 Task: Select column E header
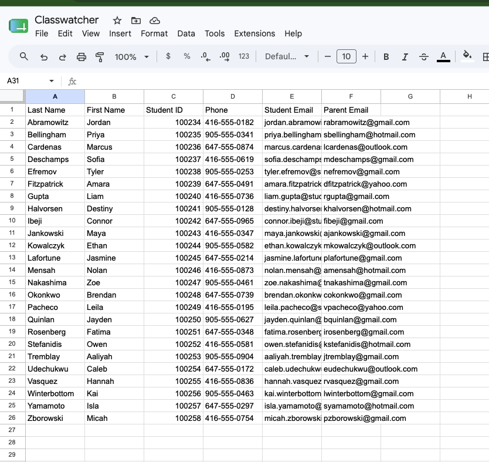292,96
